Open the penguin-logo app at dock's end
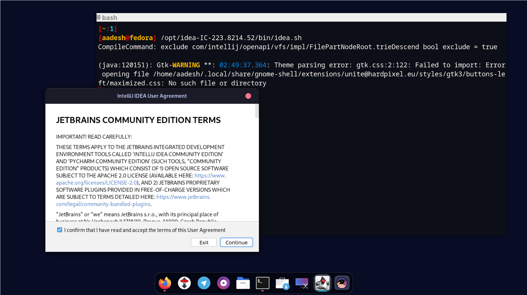Image resolution: width=527 pixels, height=295 pixels. coord(342,283)
